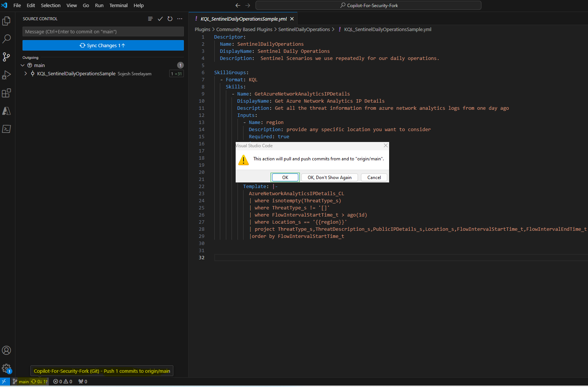
Task: Expand the KQL_SentinelDailyOperationsSample commit
Action: click(26, 74)
